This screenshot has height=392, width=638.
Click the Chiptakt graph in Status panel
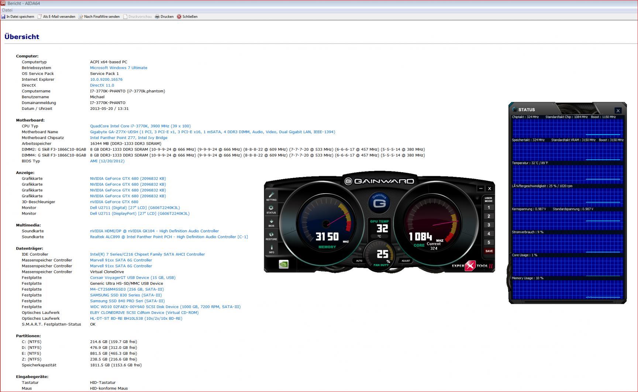(x=567, y=128)
